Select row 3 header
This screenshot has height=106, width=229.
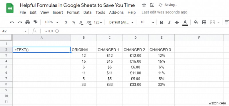6,55
